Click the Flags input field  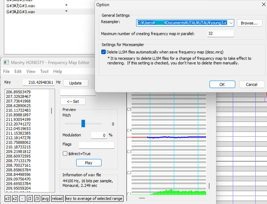tap(96, 145)
